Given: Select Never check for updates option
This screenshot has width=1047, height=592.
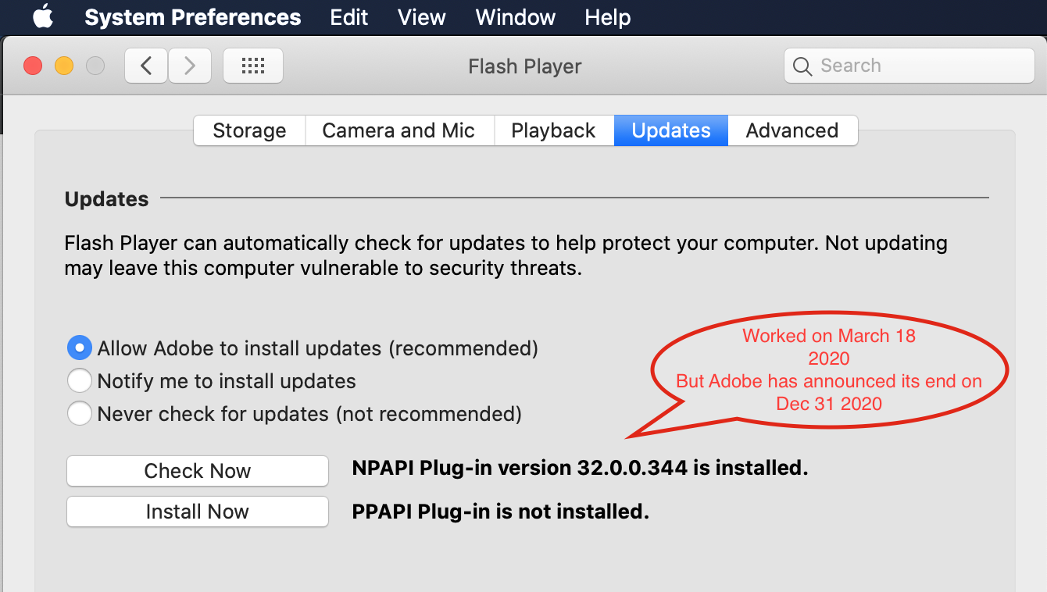Looking at the screenshot, I should point(79,413).
